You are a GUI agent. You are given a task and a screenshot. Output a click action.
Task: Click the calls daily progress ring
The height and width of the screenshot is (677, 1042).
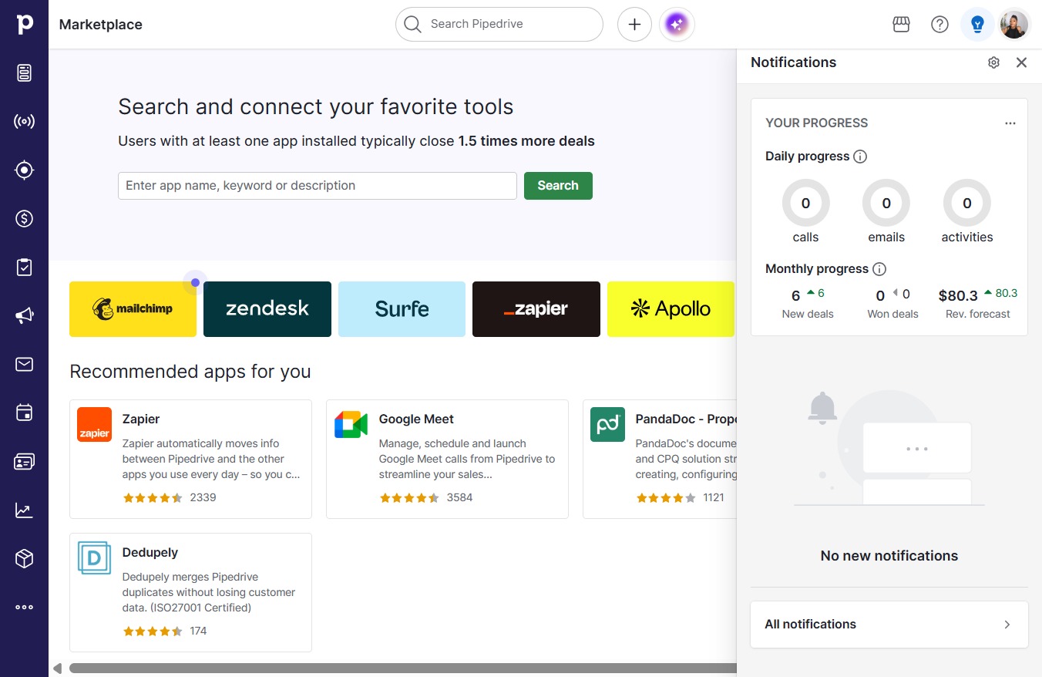click(805, 204)
